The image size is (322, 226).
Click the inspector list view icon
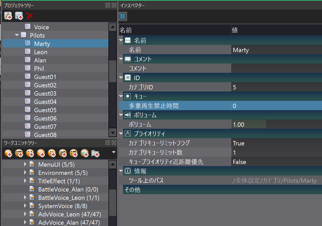123,17
